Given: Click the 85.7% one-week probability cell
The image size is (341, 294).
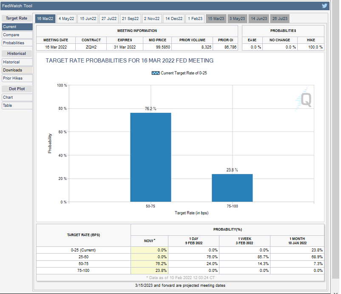Looking at the screenshot, I should click(x=244, y=257).
